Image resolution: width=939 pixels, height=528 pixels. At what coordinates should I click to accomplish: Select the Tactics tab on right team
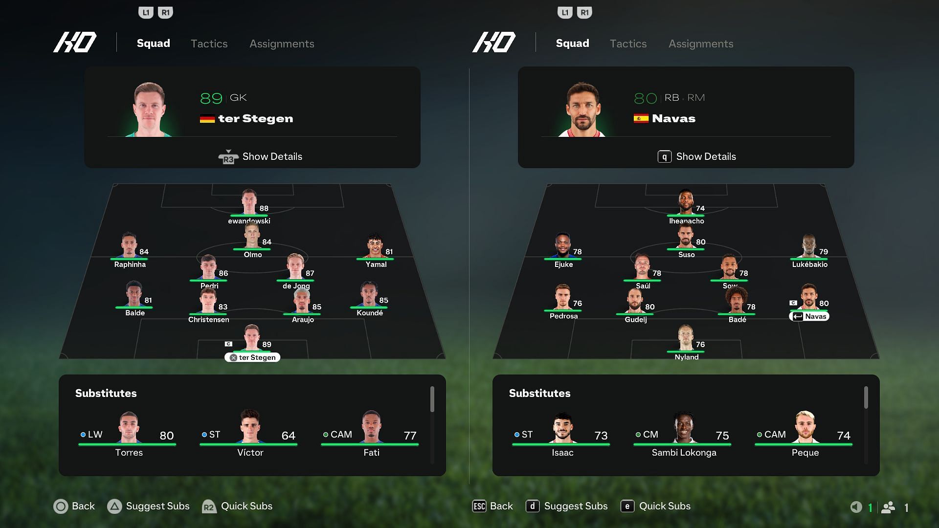pos(628,43)
